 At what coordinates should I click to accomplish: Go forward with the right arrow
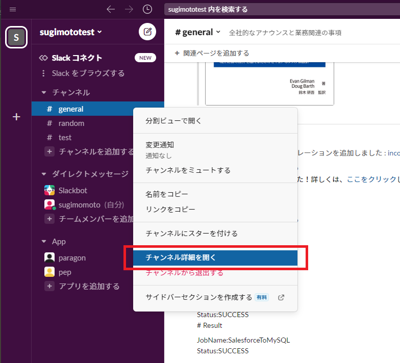coord(129,9)
